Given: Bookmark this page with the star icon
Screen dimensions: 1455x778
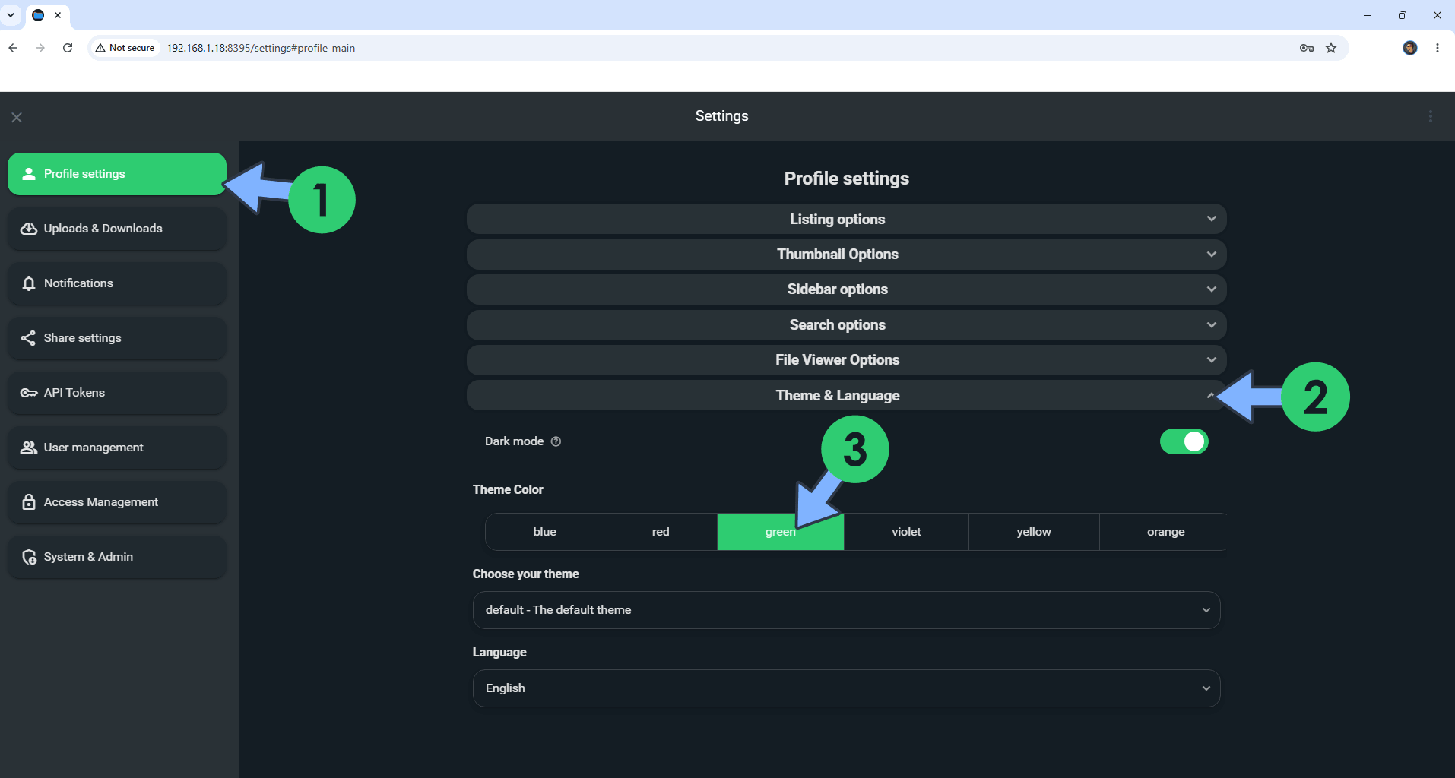Looking at the screenshot, I should 1331,48.
